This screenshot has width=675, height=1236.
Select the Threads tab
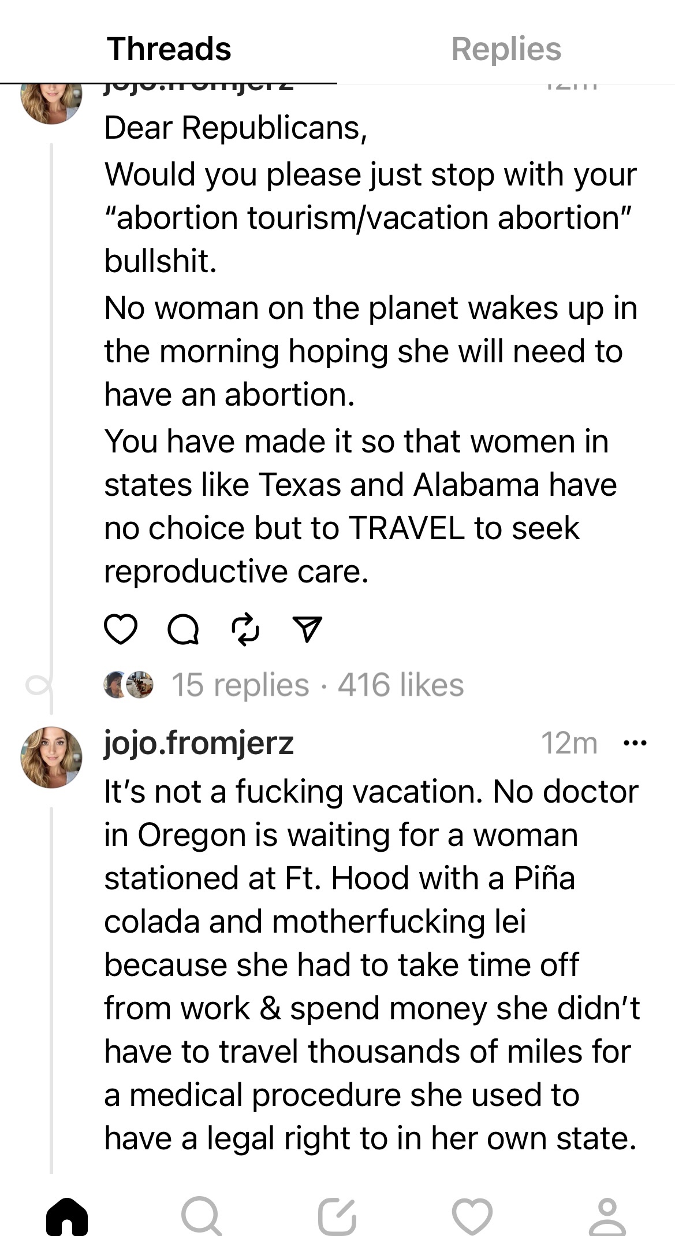pos(169,49)
